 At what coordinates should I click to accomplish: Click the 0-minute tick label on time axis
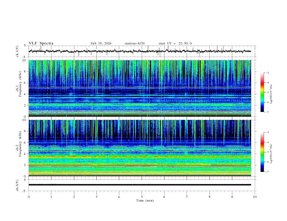point(29,197)
